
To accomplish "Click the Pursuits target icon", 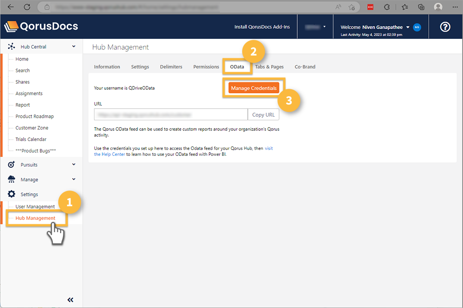I will coord(11,164).
